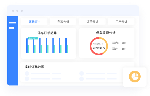The width and height of the screenshot is (150, 96).
Task: Click the teal bar chart tooltip label
Action: 33,38
